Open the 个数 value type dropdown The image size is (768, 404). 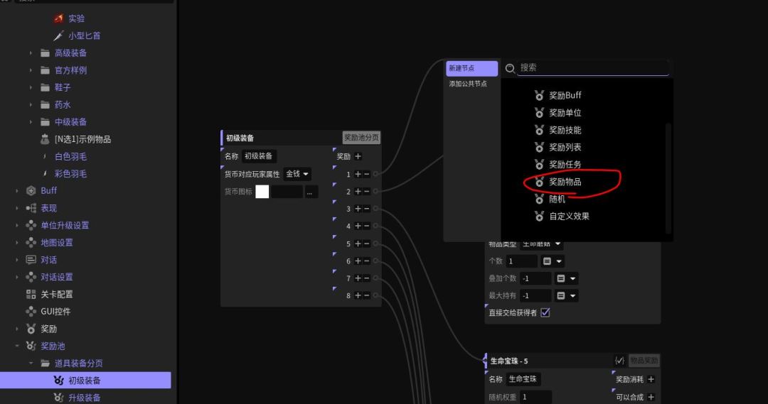[553, 261]
